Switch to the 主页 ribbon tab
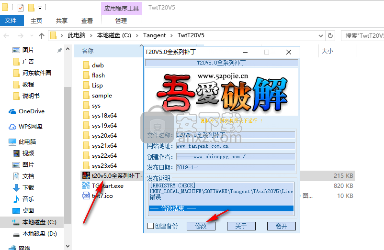Screen dimensions: 384x250 pyautogui.click(x=36, y=21)
